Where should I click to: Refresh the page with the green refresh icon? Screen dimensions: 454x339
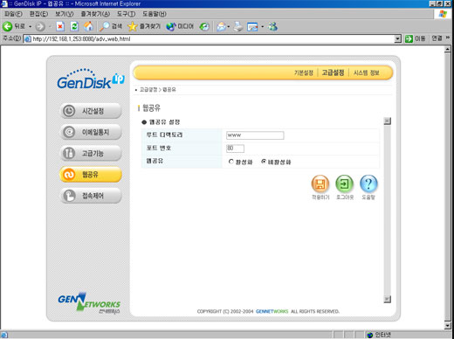tap(74, 26)
